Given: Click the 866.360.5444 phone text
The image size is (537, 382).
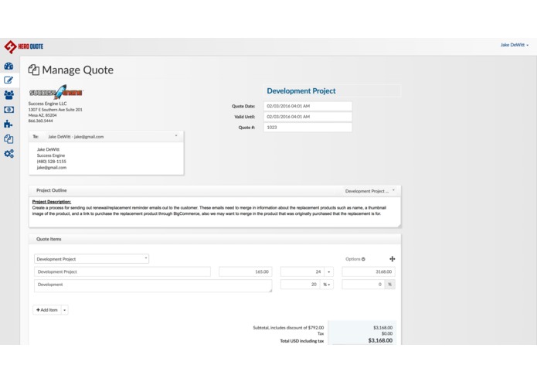Looking at the screenshot, I should (40, 121).
